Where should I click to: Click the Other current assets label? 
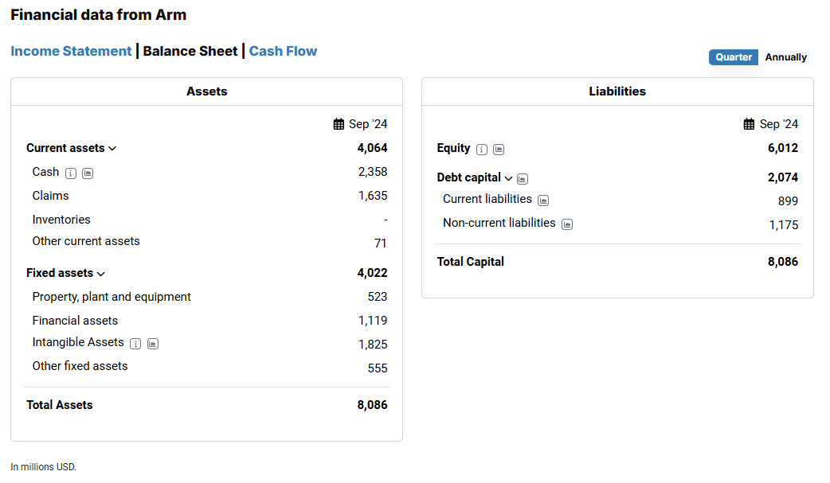pyautogui.click(x=86, y=241)
